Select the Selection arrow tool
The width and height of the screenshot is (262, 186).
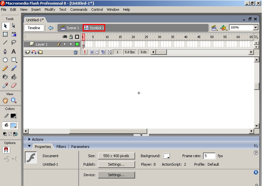(x=5, y=26)
